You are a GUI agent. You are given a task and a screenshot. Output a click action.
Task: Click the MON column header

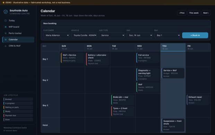[97, 47]
